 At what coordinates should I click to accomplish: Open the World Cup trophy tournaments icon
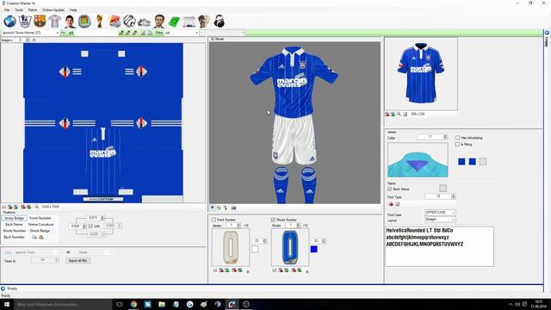coord(100,22)
